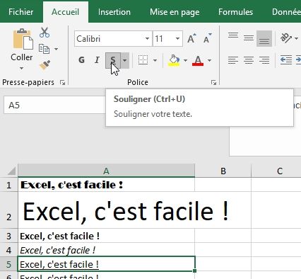Open font color dropdown arrow
The image size is (301, 279).
(209, 60)
